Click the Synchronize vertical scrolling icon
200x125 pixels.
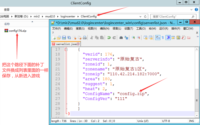[145, 38]
